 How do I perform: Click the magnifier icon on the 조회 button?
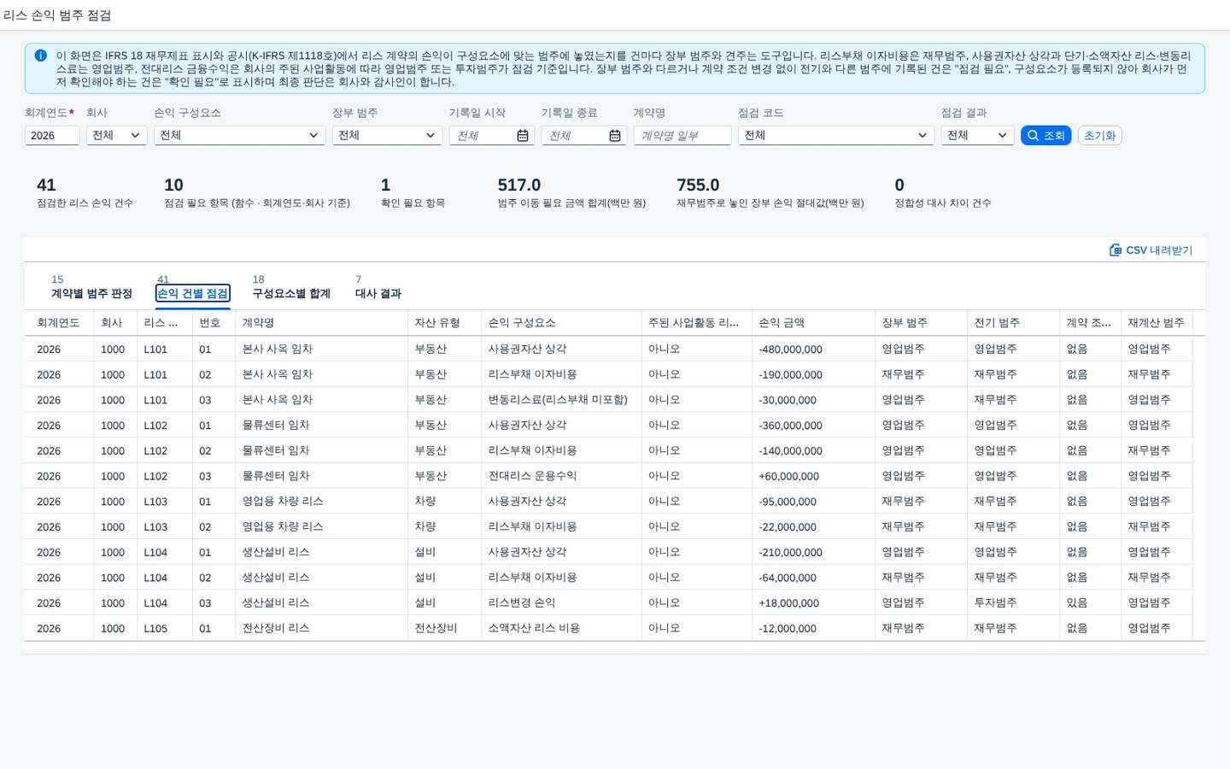pos(1034,136)
